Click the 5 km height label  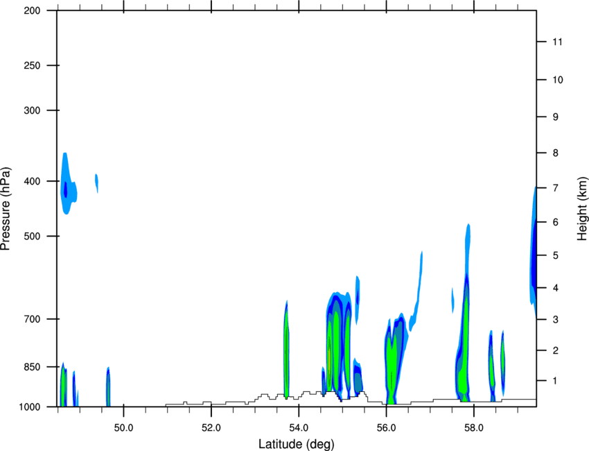point(556,256)
